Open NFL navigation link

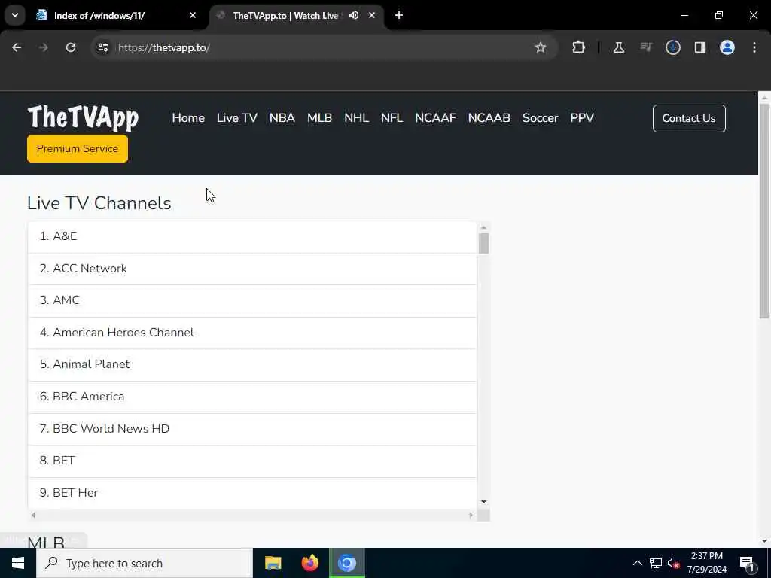[x=392, y=118]
